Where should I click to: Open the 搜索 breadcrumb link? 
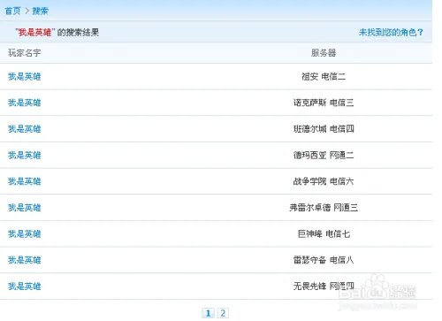tap(40, 11)
